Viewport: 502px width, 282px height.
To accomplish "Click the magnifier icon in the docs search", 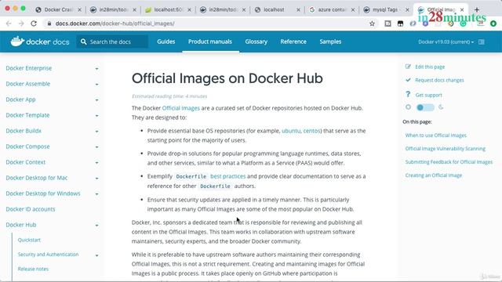I will [x=84, y=42].
